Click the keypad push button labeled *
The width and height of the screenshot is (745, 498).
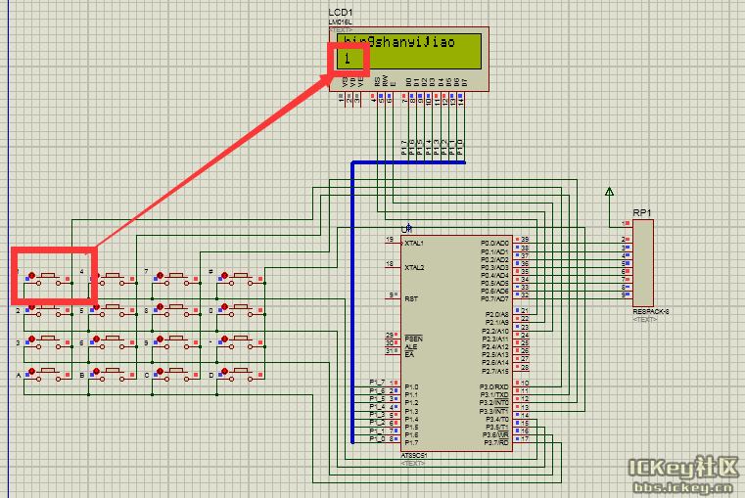pyautogui.click(x=241, y=342)
